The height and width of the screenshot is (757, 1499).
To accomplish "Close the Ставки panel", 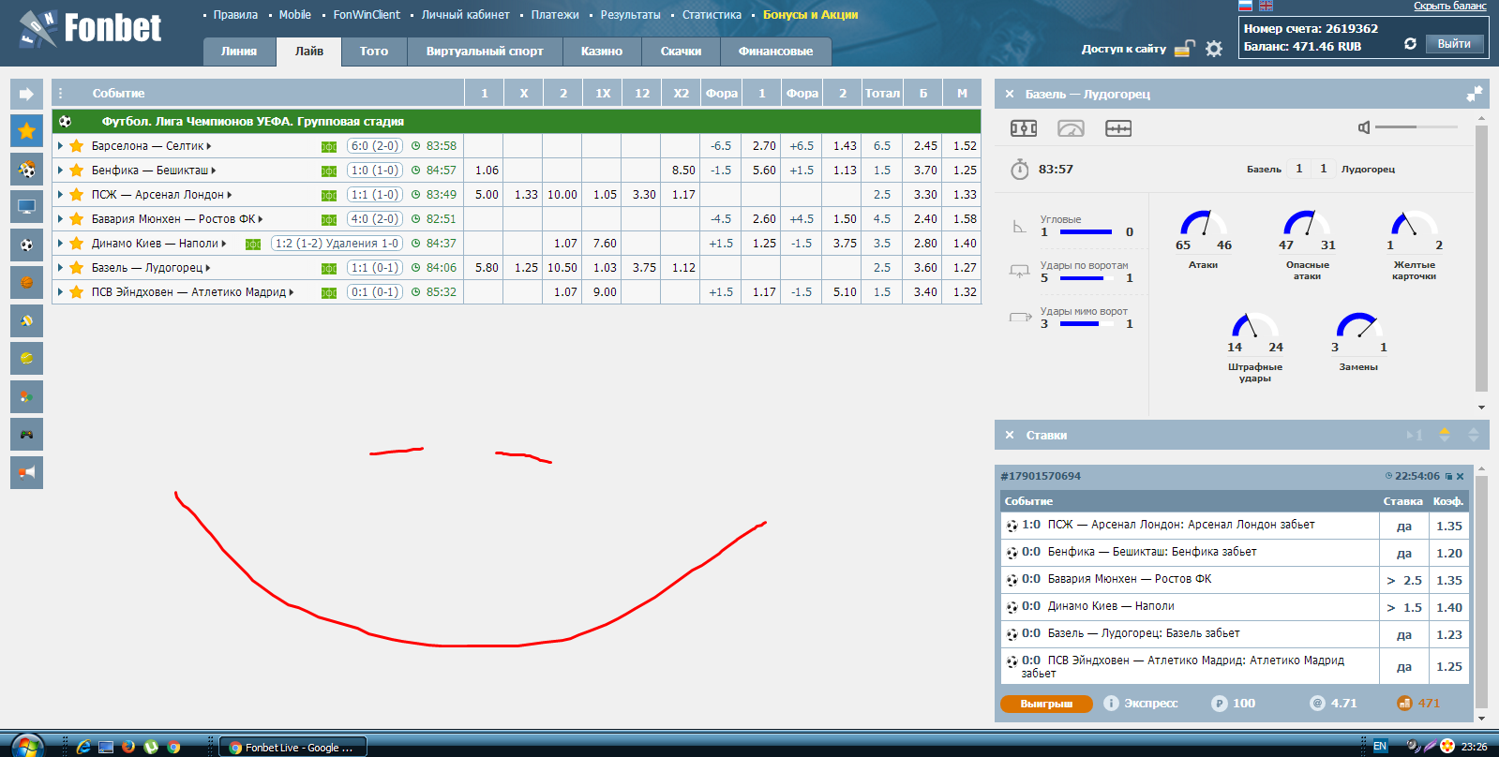I will 1010,435.
